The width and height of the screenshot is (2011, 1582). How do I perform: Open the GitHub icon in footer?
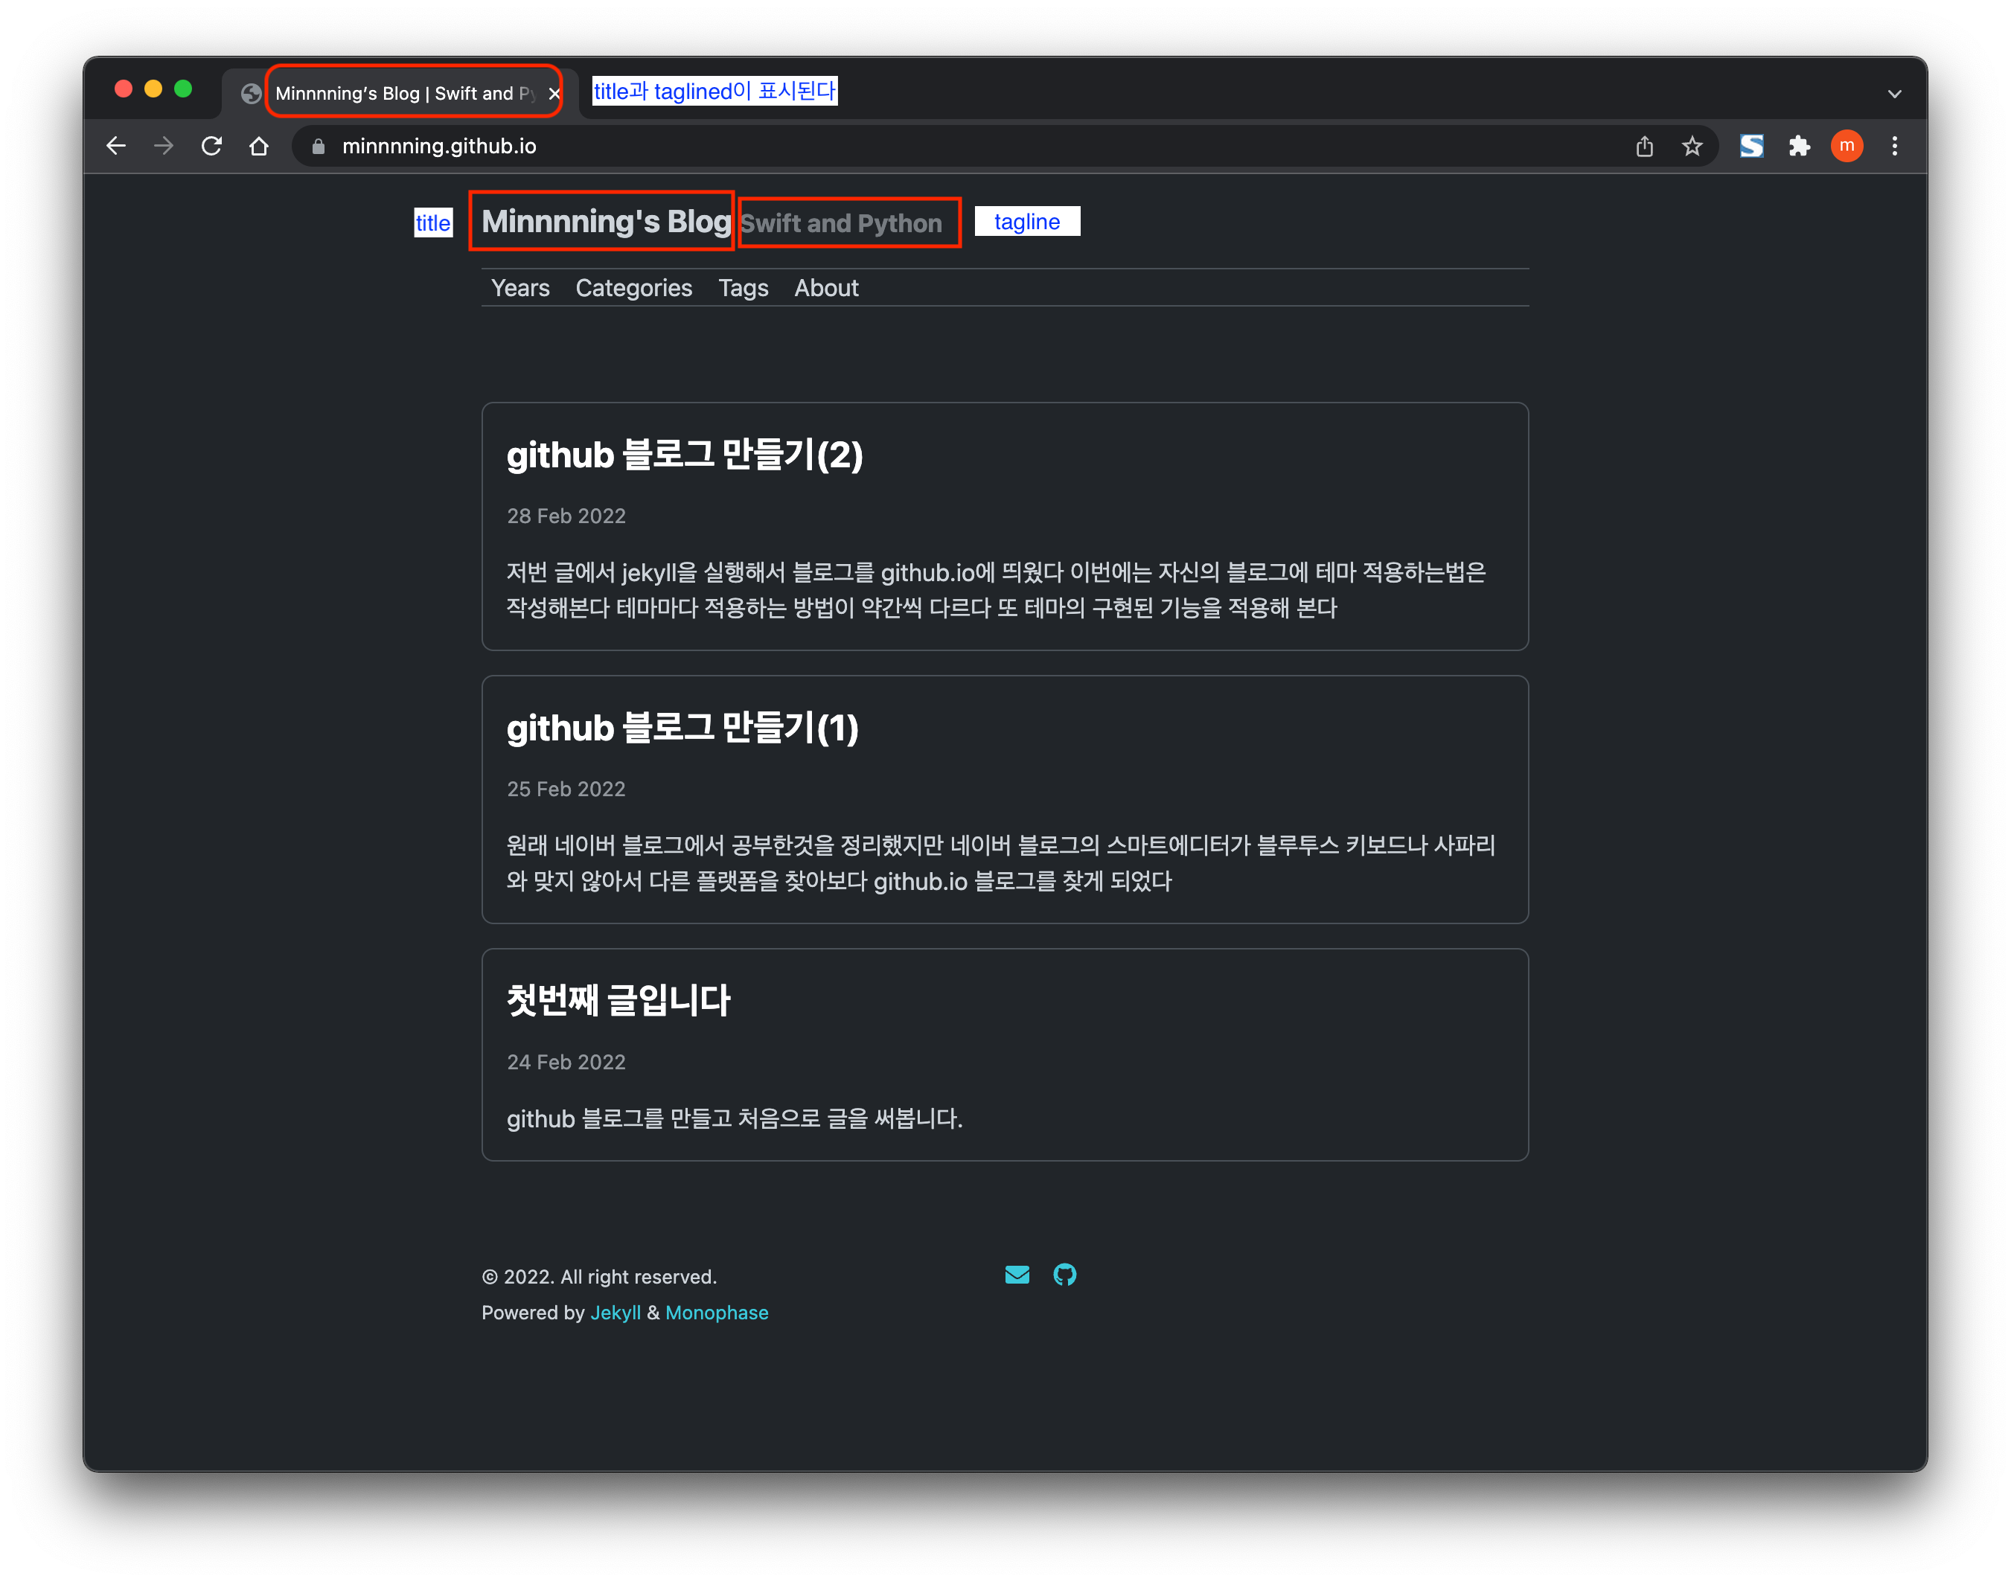1065,1275
